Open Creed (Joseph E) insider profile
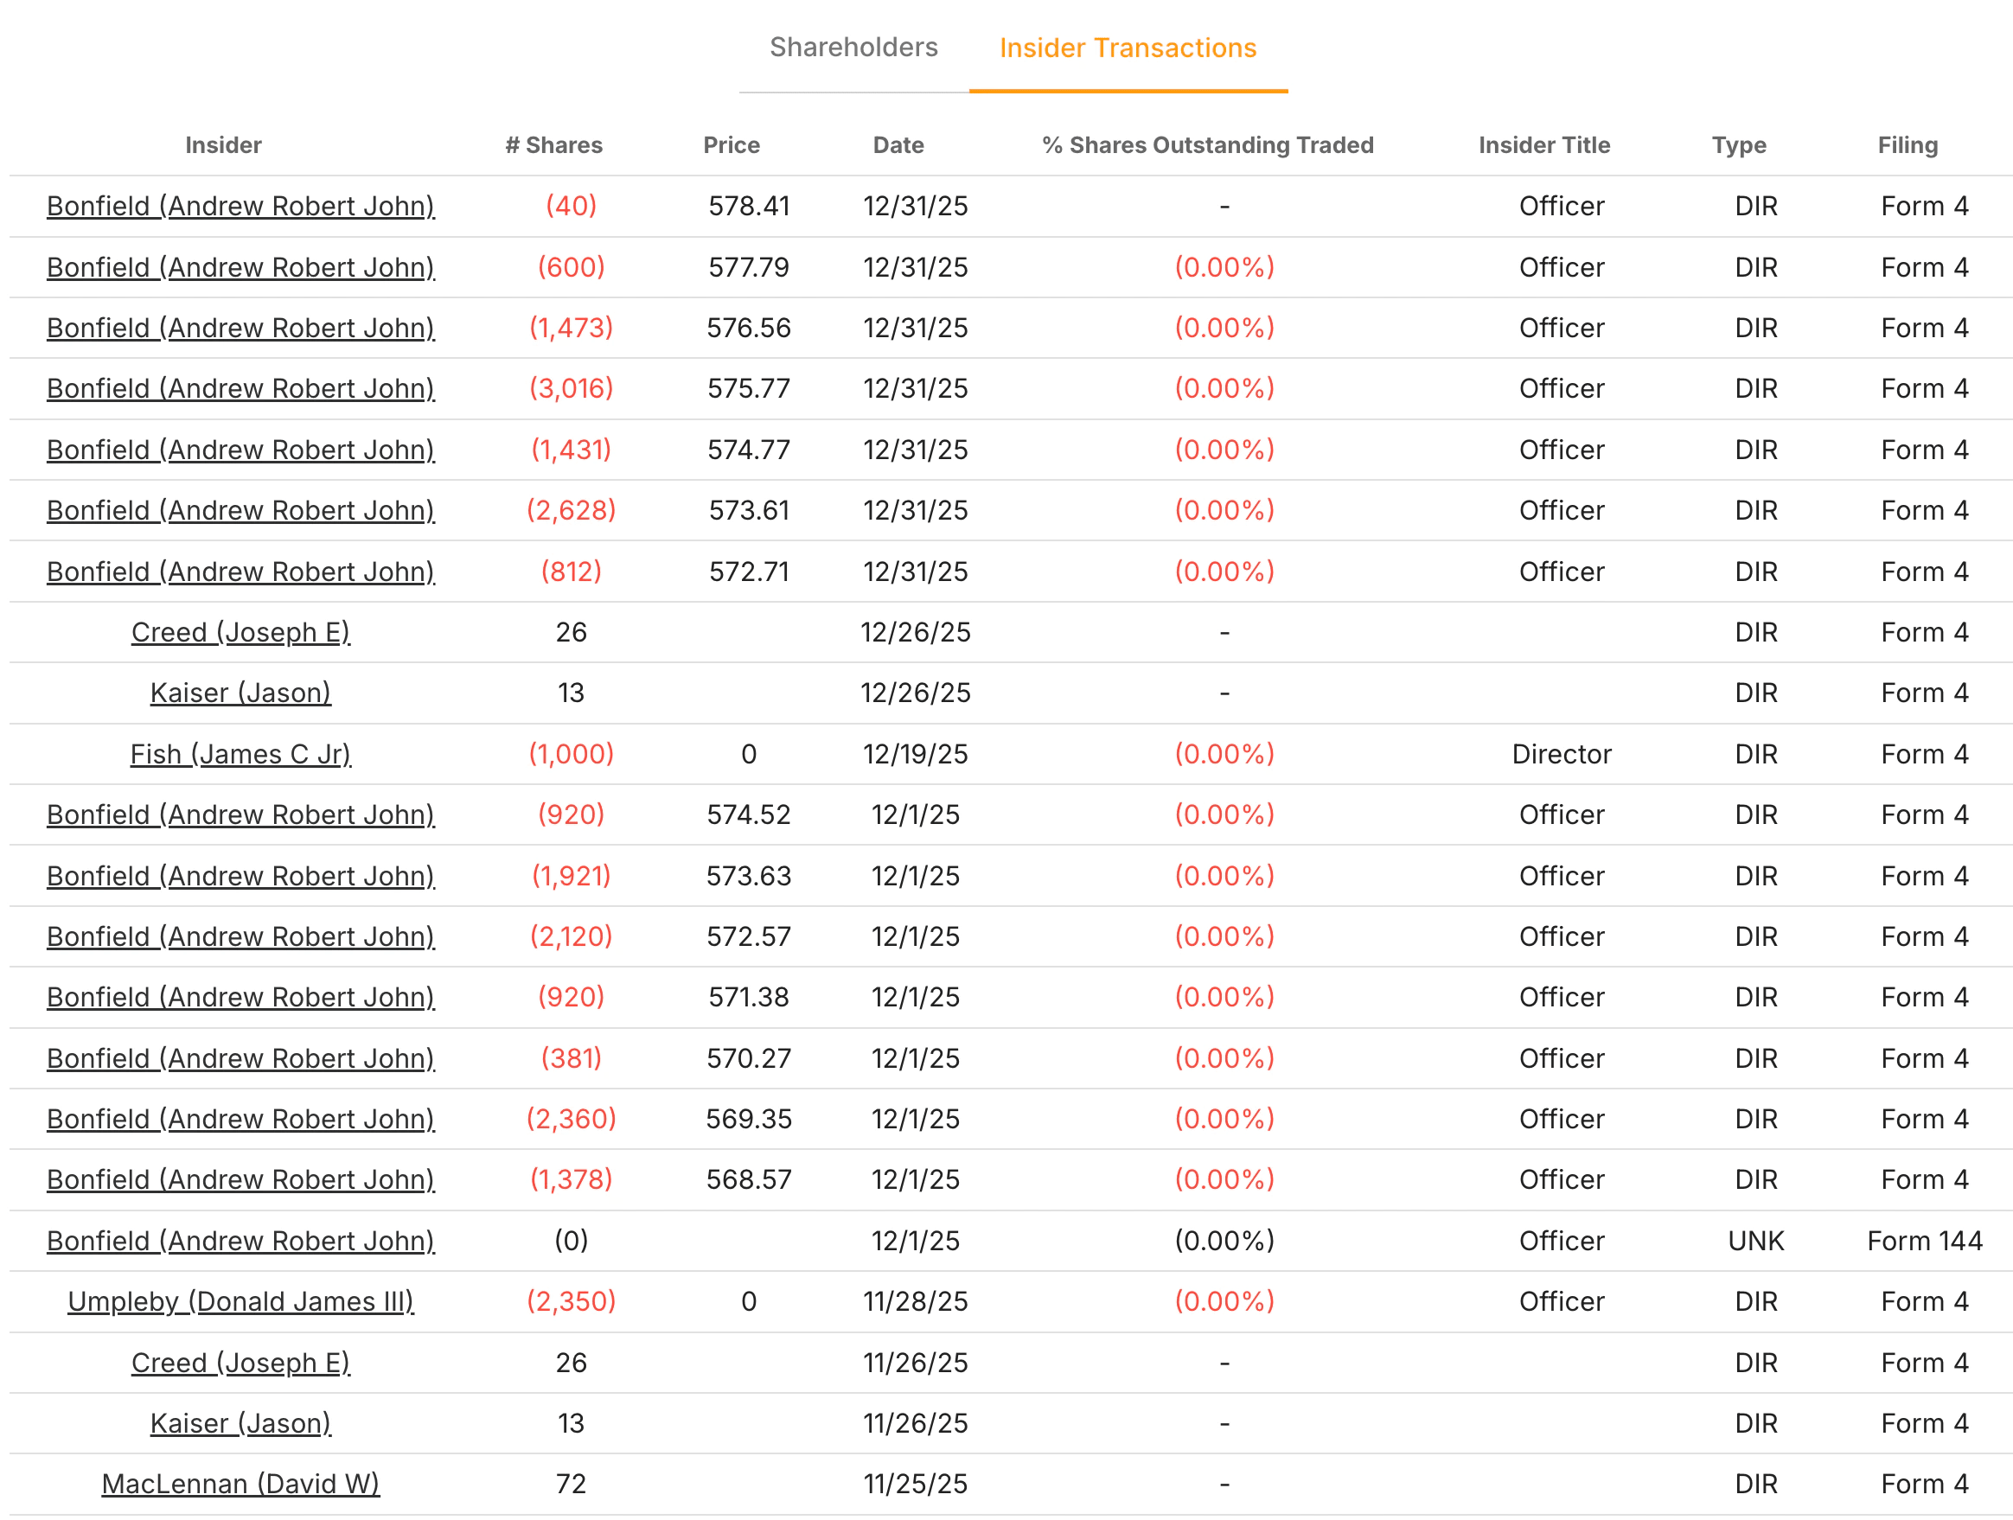 click(x=240, y=632)
